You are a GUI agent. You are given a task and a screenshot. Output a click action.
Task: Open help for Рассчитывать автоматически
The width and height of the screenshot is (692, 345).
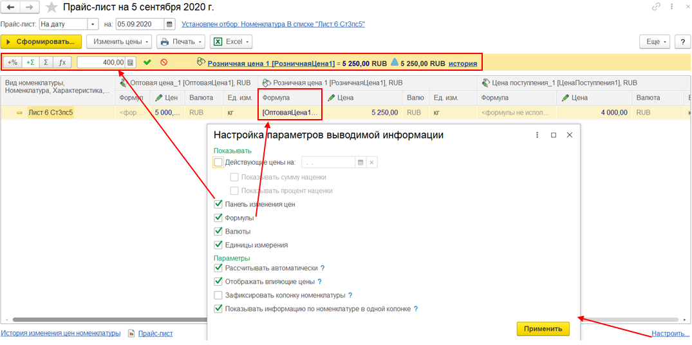click(x=323, y=268)
